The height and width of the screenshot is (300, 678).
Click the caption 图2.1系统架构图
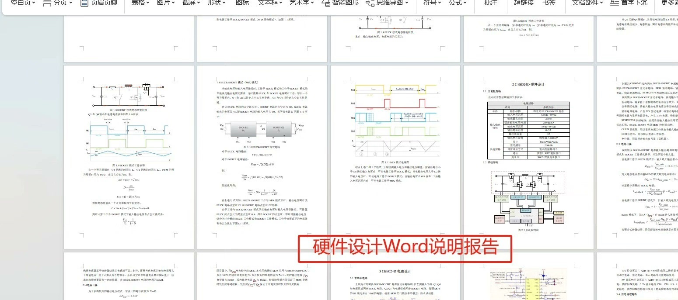click(528, 230)
